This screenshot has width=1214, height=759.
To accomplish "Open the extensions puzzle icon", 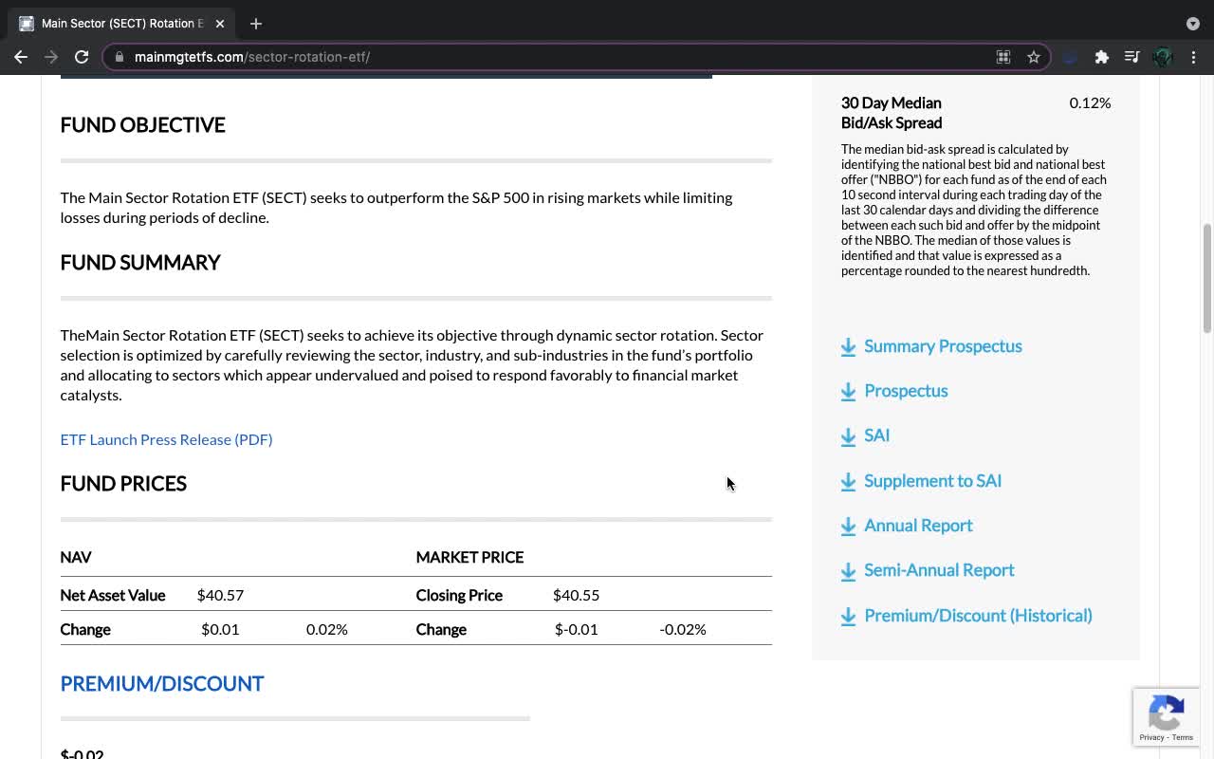I will tap(1101, 57).
